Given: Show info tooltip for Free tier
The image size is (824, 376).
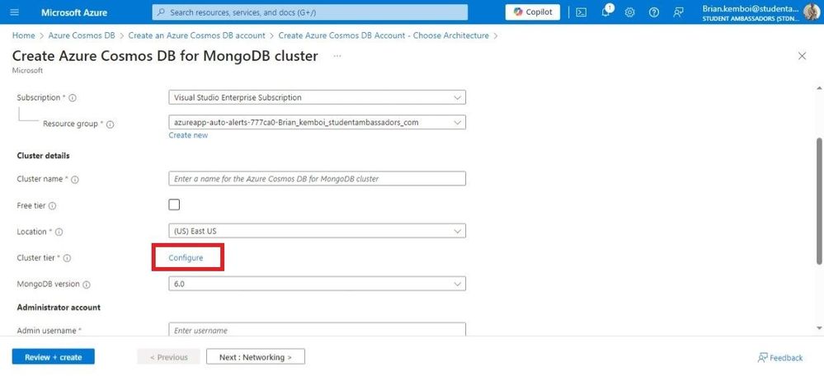Looking at the screenshot, I should [52, 206].
